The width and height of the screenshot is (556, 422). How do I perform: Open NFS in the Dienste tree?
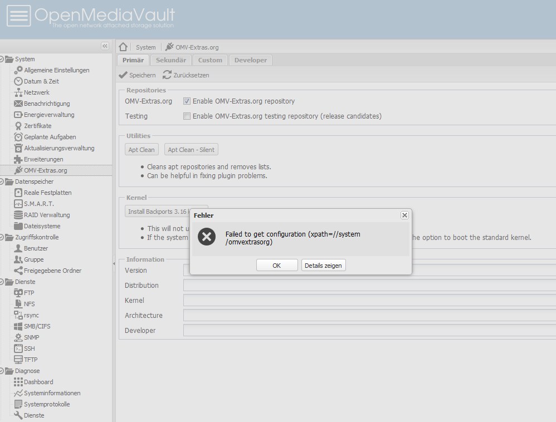(x=30, y=304)
